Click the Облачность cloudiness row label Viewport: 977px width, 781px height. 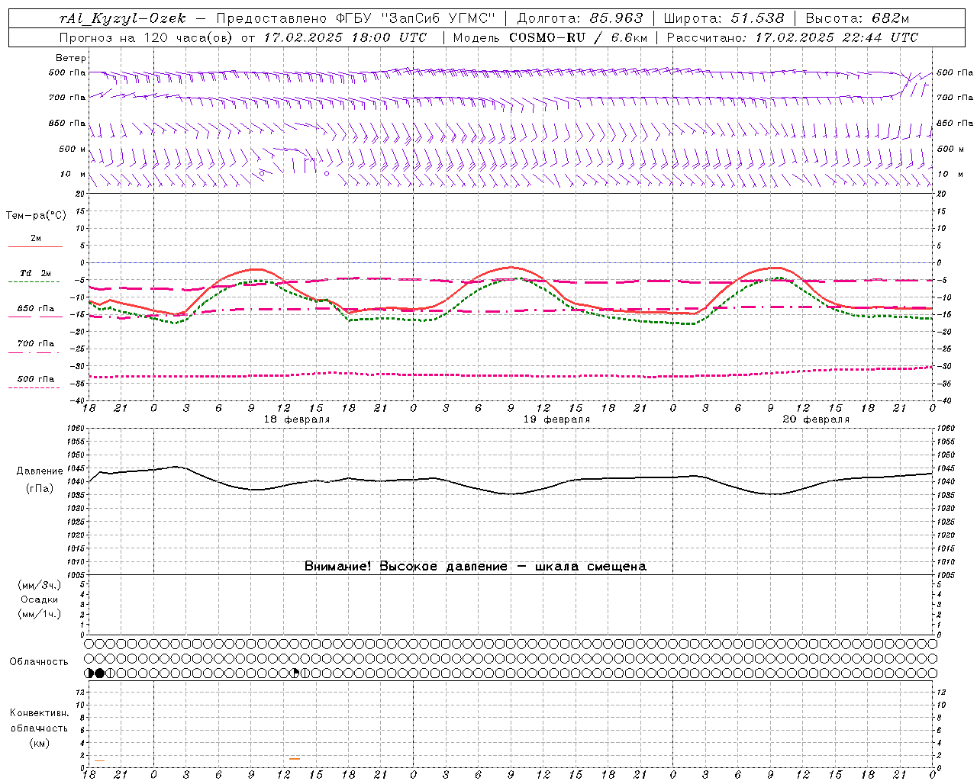(39, 661)
